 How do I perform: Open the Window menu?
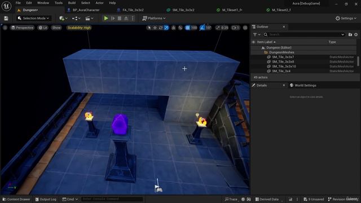tap(43, 3)
